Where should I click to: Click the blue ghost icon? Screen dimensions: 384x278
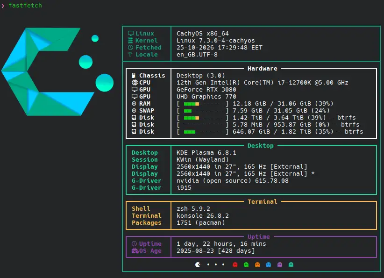point(269,265)
